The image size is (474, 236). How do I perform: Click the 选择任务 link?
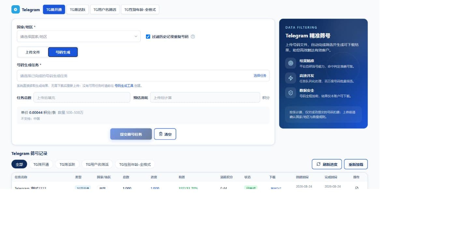(x=260, y=76)
